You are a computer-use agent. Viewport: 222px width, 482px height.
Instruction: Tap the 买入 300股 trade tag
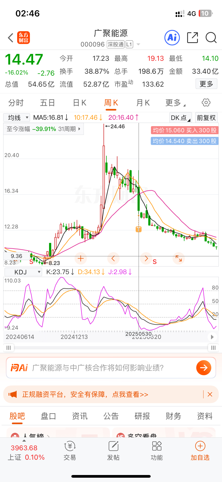click(184, 130)
